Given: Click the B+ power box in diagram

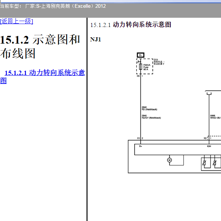Looking at the screenshot, I should pos(140,55).
